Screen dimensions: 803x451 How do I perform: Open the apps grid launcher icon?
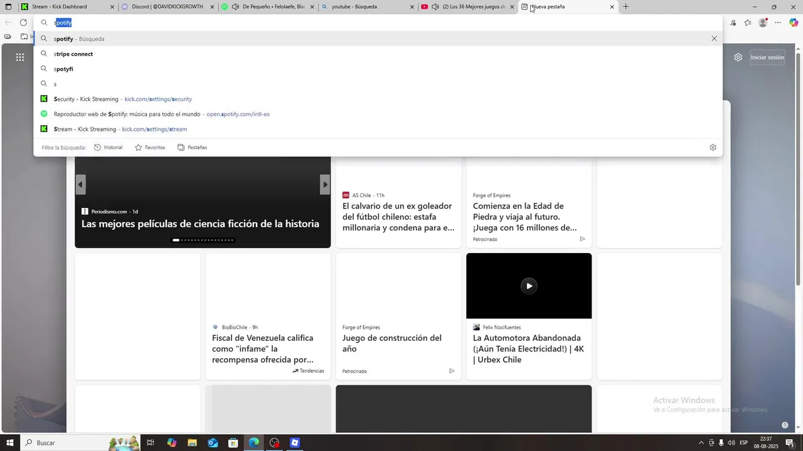pyautogui.click(x=20, y=57)
